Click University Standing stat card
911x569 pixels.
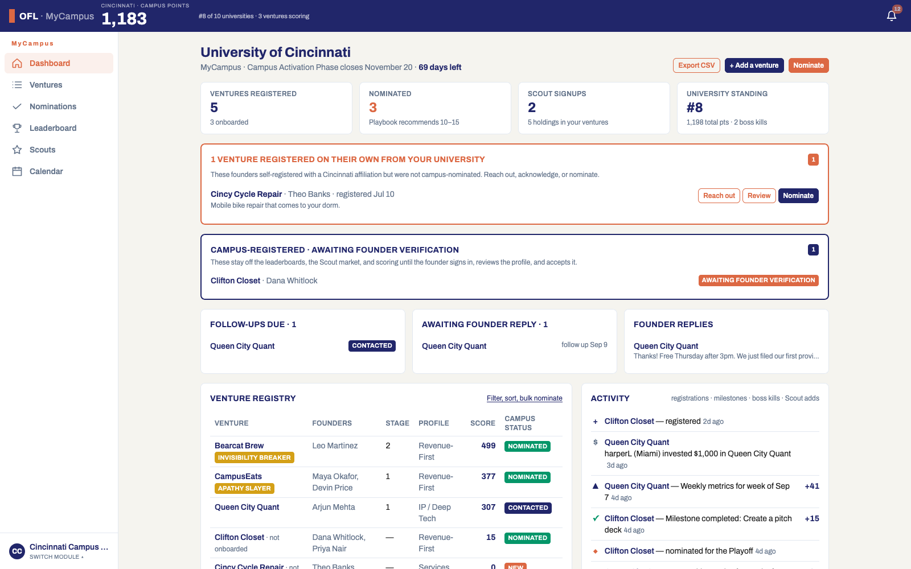753,108
